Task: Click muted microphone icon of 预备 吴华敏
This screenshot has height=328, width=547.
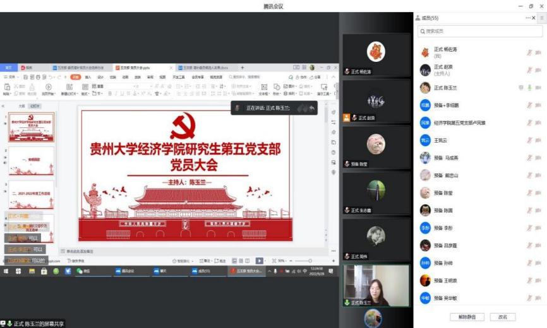Action: [529, 298]
